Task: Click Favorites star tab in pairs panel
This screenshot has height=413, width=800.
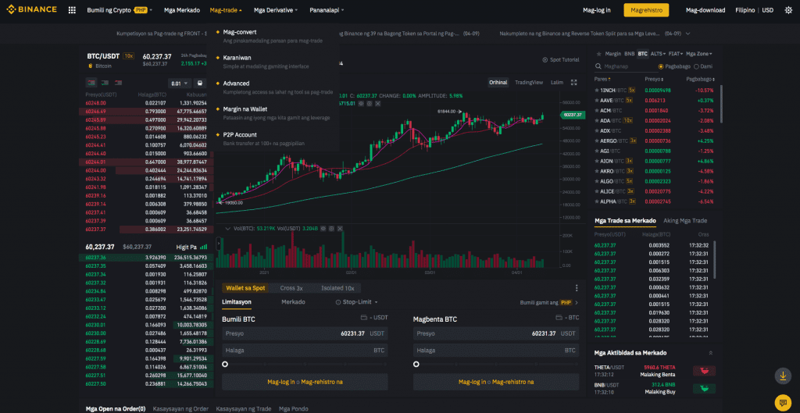Action: coord(598,54)
